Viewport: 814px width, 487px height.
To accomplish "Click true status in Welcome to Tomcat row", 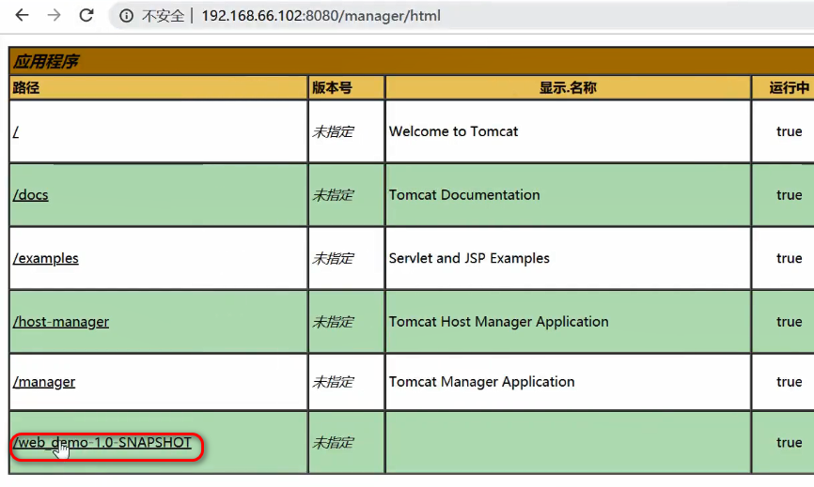I will [x=789, y=131].
